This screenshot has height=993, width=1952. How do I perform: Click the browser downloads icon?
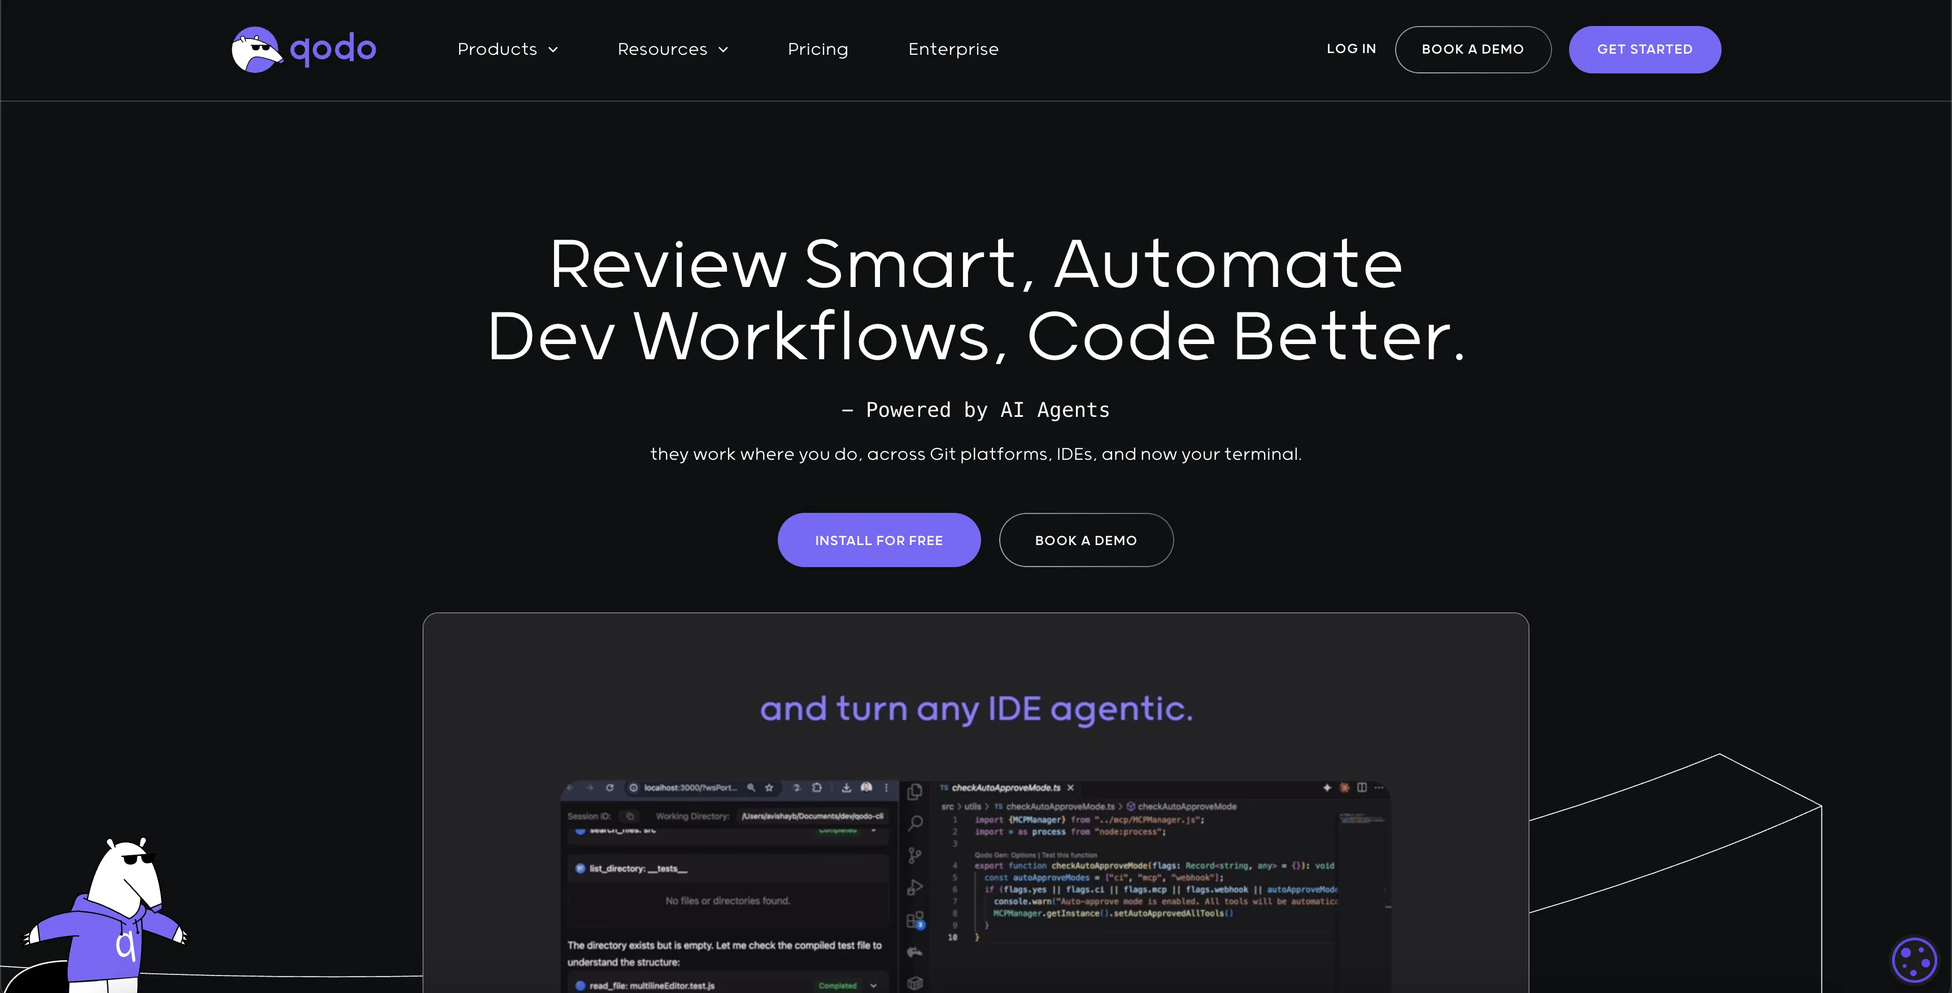tap(847, 789)
